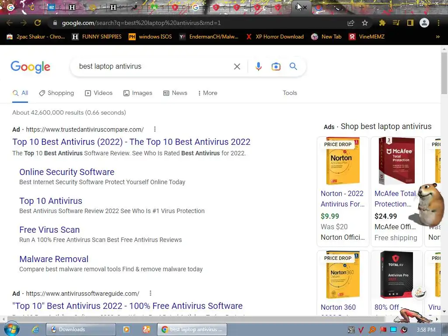Share this page icon in address bar

[x=351, y=23]
